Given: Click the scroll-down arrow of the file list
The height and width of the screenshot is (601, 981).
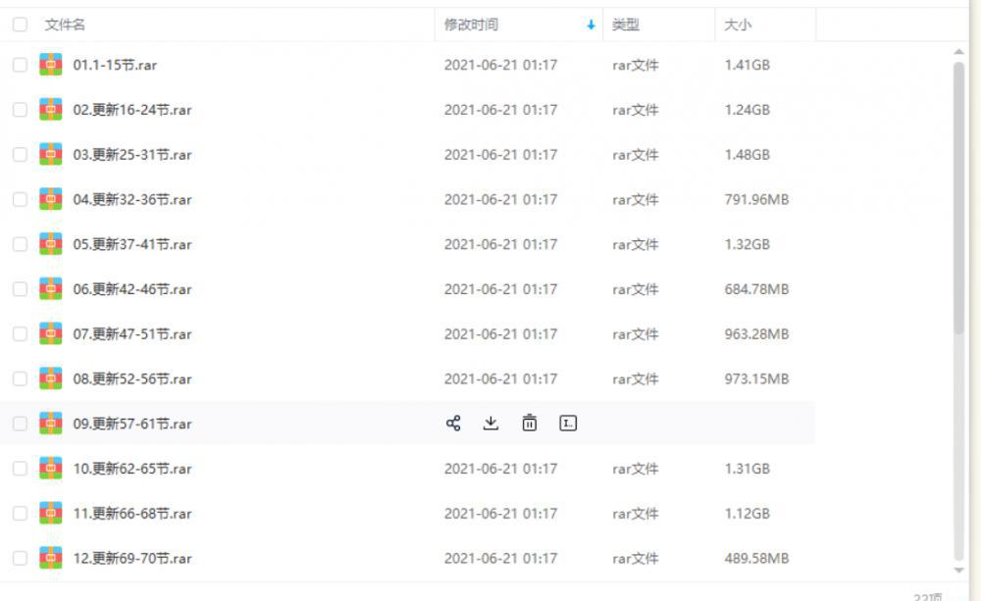Looking at the screenshot, I should click(x=958, y=570).
